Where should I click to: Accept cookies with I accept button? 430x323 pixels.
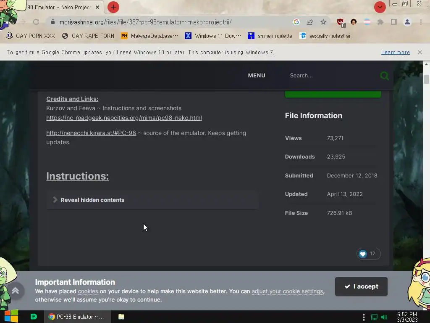[x=361, y=286]
